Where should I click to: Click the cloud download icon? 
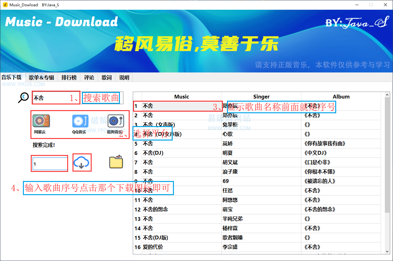point(82,162)
